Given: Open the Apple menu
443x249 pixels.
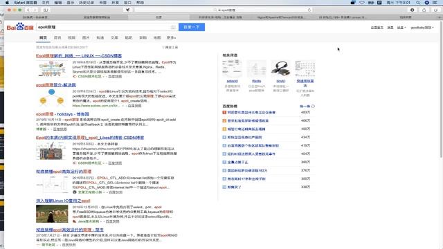Looking at the screenshot, I should 7,3.
